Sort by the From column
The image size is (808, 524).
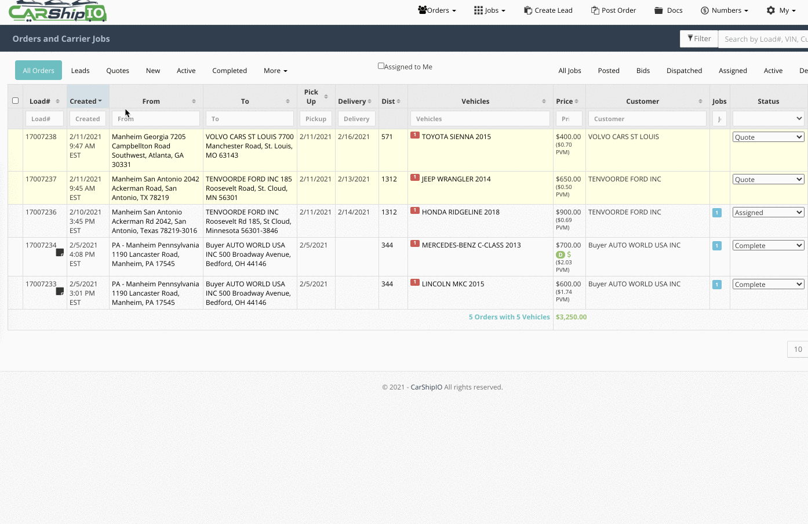click(x=156, y=101)
